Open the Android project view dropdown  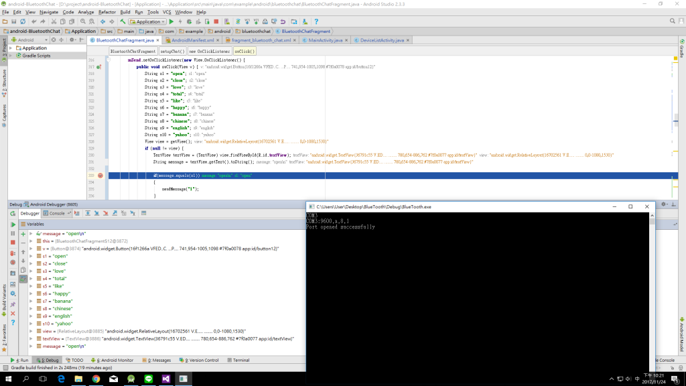(x=29, y=40)
